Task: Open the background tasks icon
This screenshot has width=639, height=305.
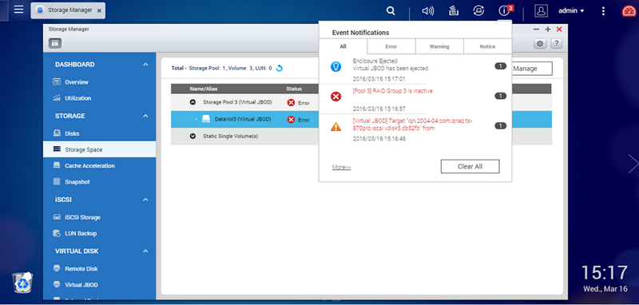Action: click(x=454, y=11)
